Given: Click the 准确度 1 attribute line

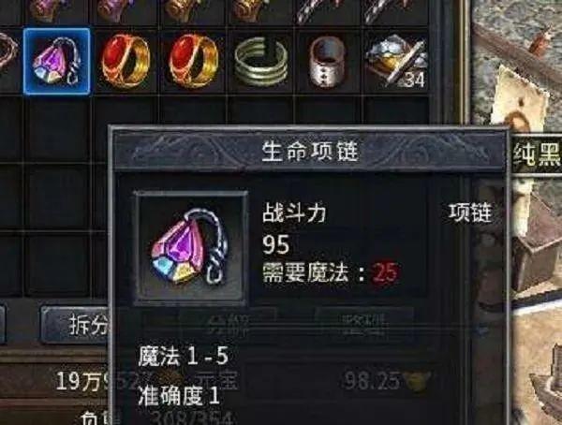Looking at the screenshot, I should [179, 396].
